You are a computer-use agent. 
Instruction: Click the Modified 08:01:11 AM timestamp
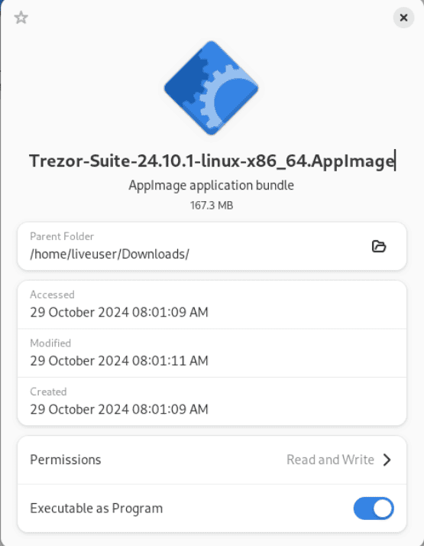click(x=119, y=360)
